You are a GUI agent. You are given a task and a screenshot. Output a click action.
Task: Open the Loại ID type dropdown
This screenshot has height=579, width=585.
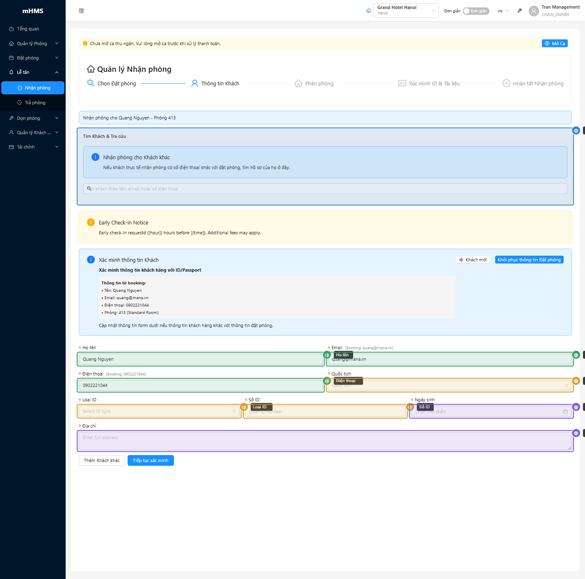(159, 411)
